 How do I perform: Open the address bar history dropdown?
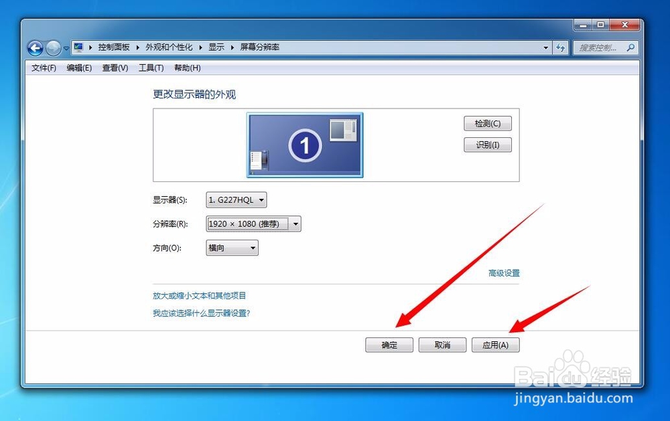coord(545,48)
